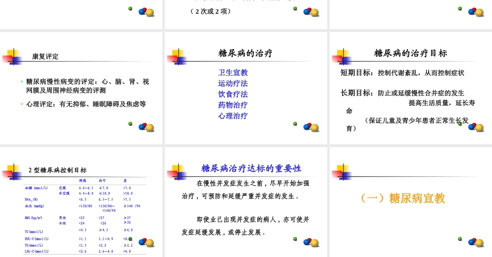Click the (2次或2项) text
The image size is (492, 257).
tap(211, 11)
